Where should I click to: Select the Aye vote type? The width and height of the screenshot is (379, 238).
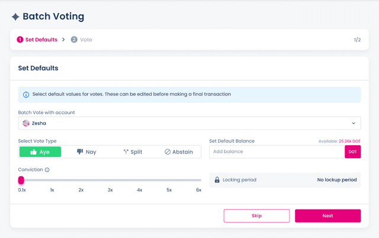pos(40,152)
